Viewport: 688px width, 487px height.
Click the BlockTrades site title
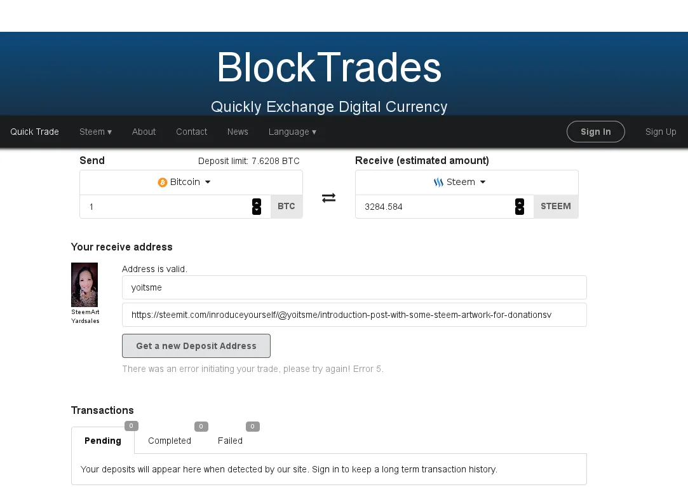coord(329,67)
